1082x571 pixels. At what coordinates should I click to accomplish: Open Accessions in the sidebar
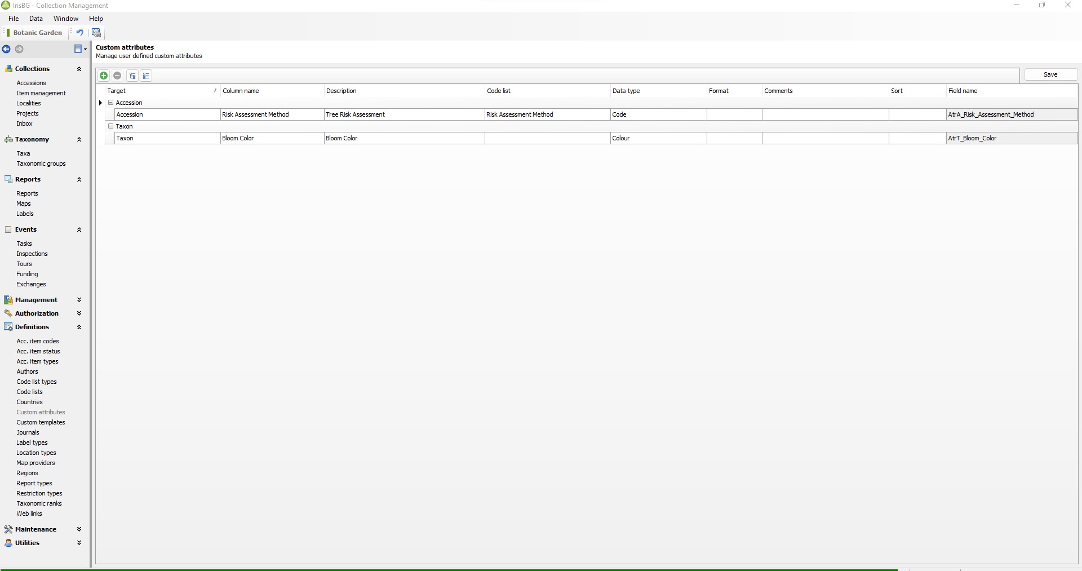[x=31, y=83]
